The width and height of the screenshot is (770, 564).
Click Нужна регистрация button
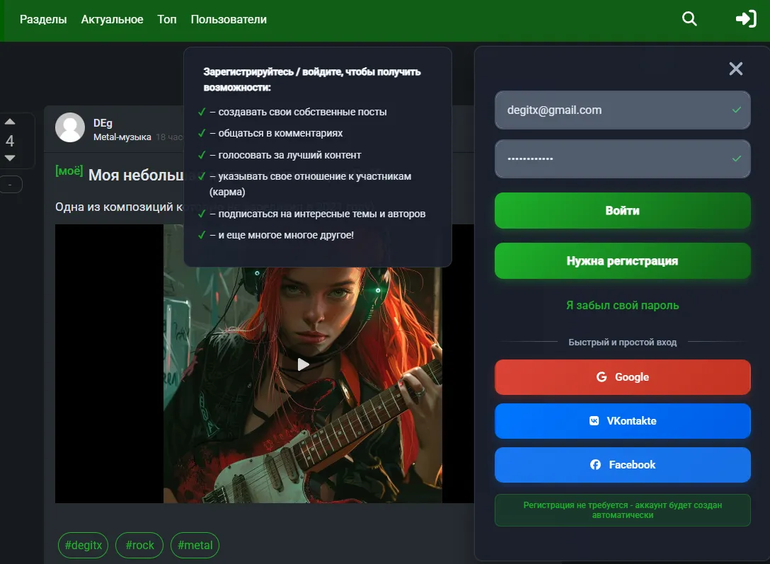[x=622, y=260]
